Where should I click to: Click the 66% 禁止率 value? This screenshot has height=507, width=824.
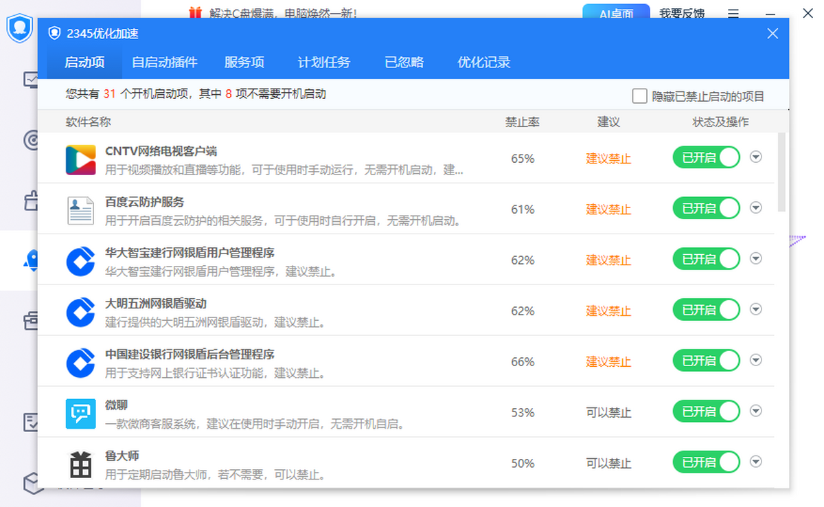point(523,362)
